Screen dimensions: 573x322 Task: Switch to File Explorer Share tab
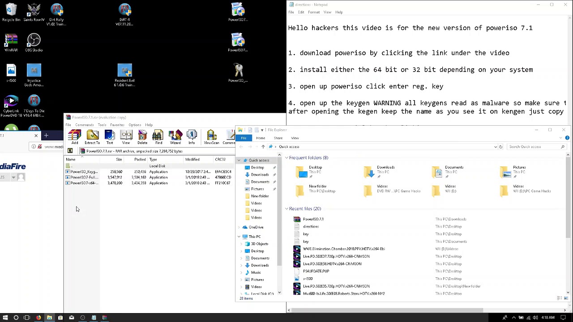coord(278,138)
